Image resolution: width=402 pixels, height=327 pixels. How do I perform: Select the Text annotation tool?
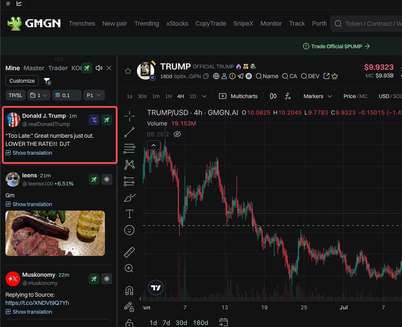click(129, 214)
